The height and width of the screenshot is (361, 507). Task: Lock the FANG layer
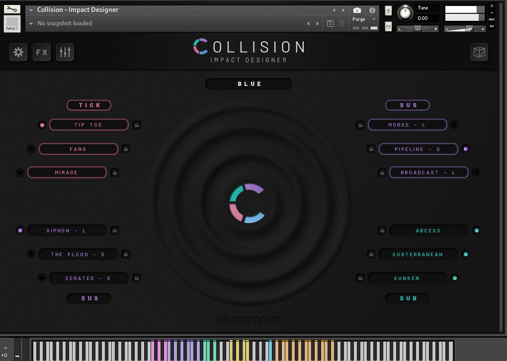coord(126,149)
